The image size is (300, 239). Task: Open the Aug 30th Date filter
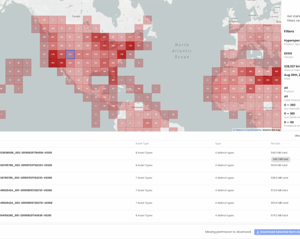292,76
